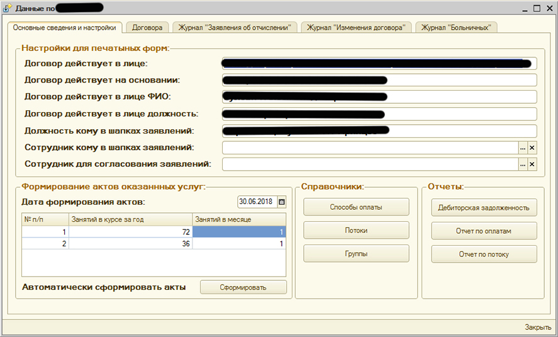Screen dimensions: 558x337
Task: Select the cell with value 36 in table
Action: (x=130, y=243)
